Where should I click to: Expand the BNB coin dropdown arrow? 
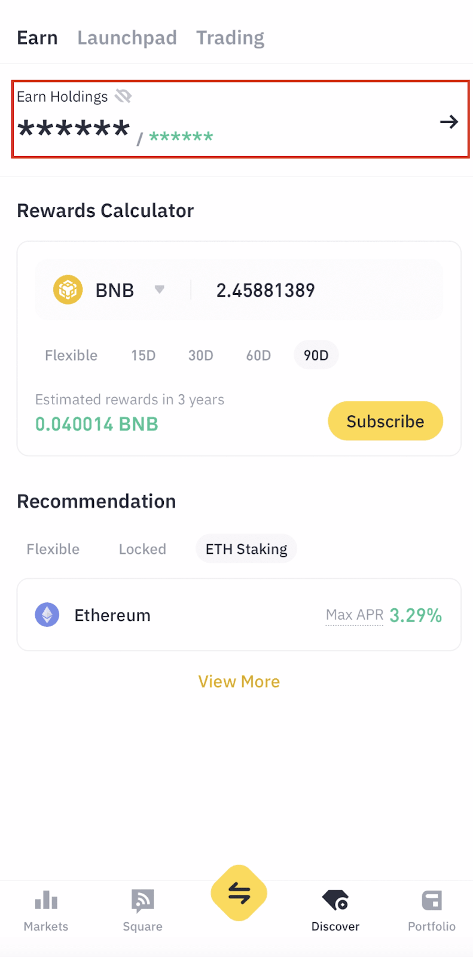159,289
